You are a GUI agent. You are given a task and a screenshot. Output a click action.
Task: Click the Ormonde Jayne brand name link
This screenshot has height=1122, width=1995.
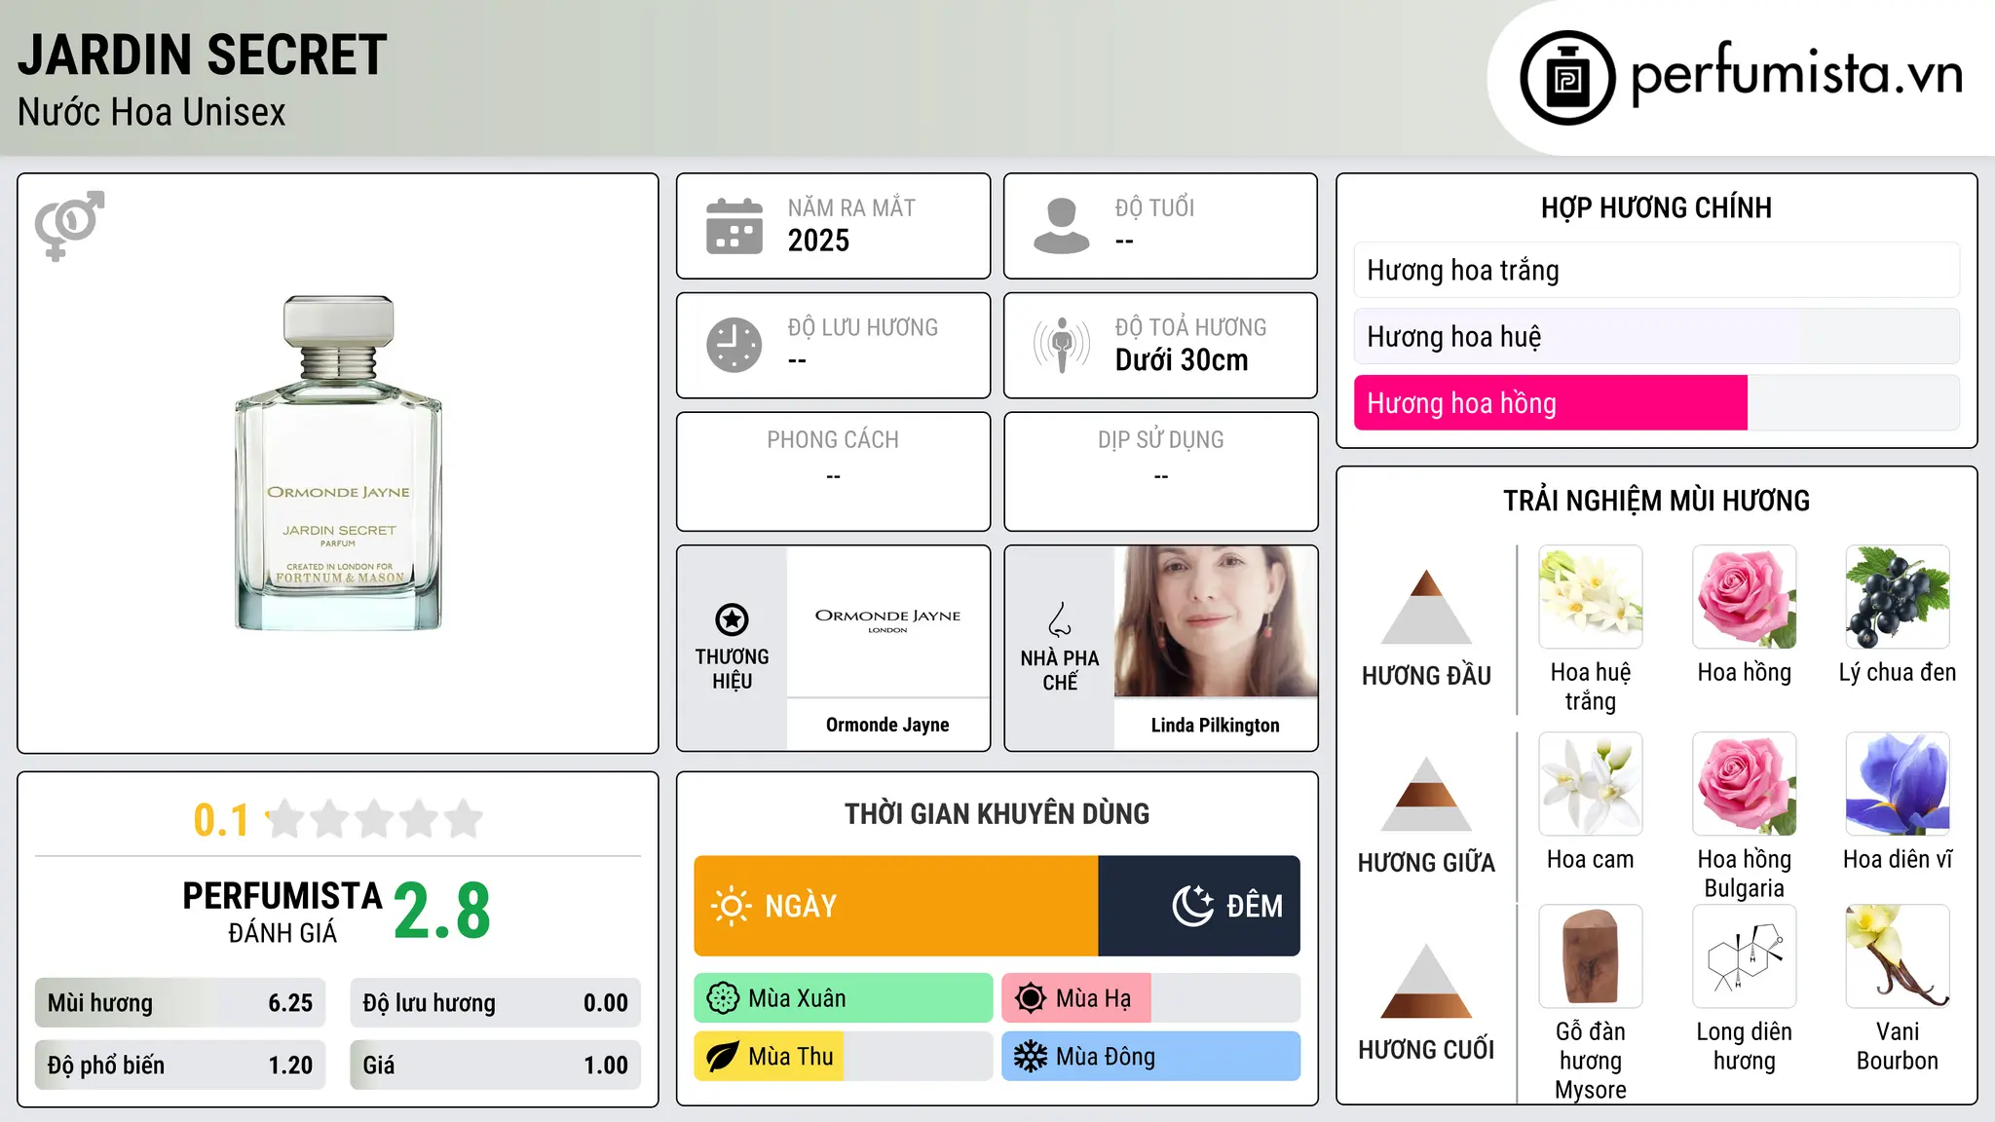coord(887,725)
